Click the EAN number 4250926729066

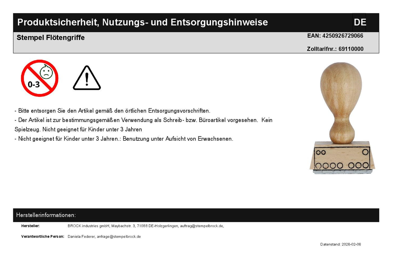point(343,36)
